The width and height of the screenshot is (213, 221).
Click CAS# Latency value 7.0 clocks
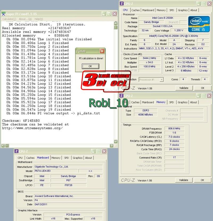click(x=174, y=137)
